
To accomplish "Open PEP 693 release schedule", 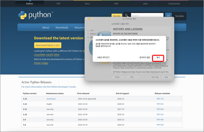I will tap(160, 104).
